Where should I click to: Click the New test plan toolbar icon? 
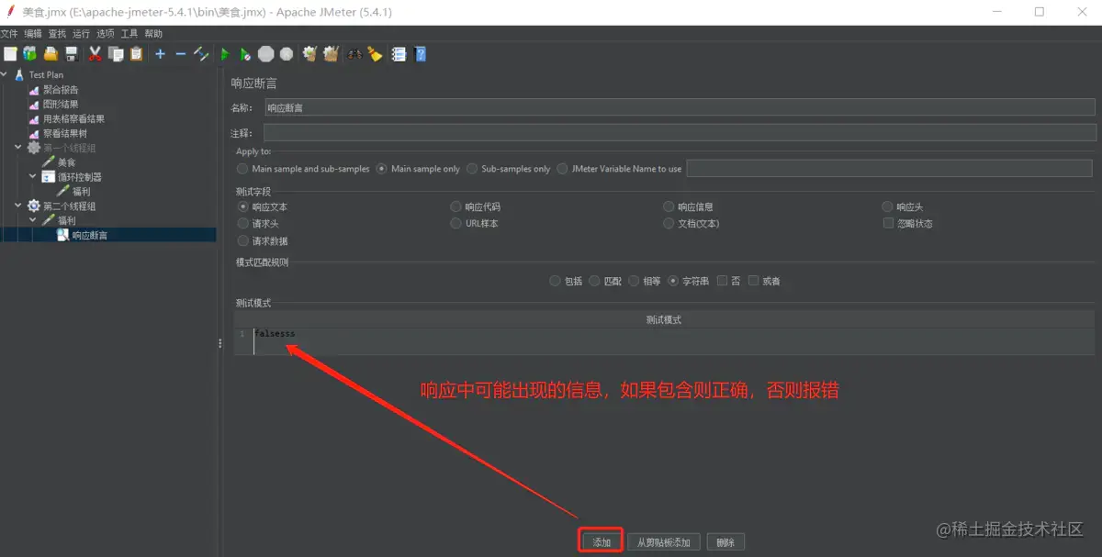[10, 54]
